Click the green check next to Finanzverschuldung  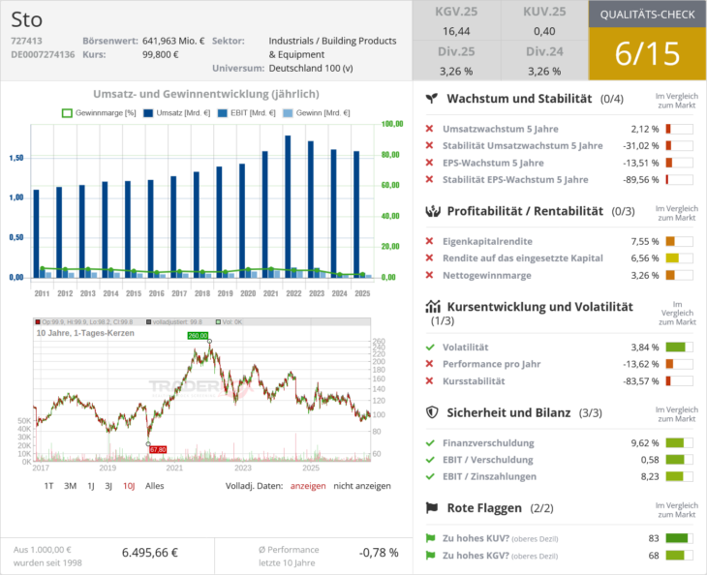pos(430,443)
